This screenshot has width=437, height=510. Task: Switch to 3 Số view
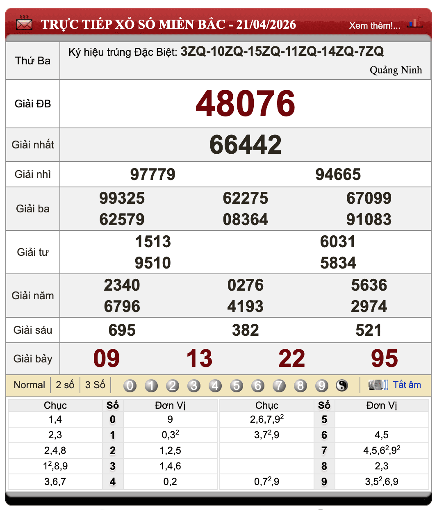95,385
